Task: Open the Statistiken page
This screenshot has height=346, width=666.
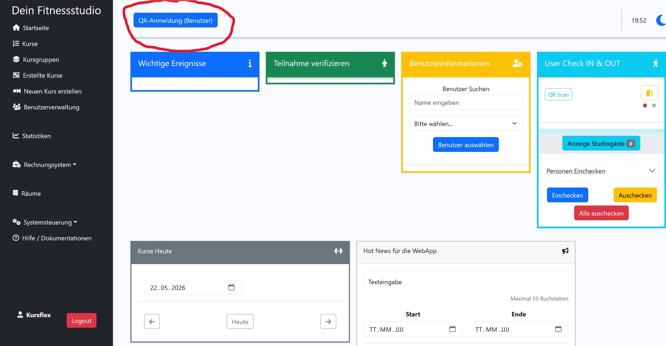Action: click(x=37, y=136)
